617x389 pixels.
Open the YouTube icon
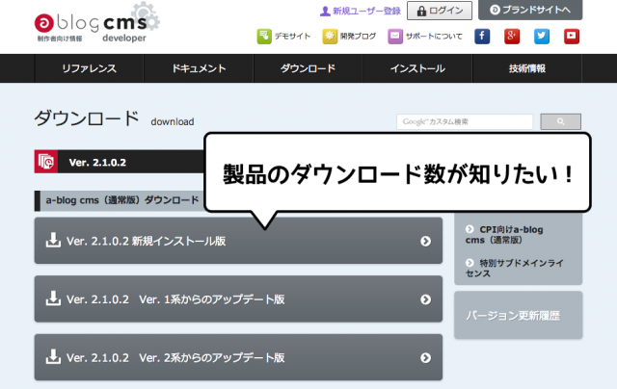click(572, 37)
